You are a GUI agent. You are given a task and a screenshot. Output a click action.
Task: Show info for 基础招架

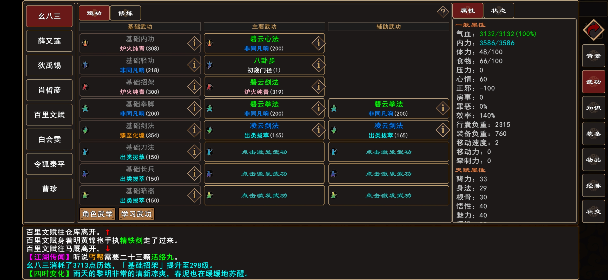pos(194,87)
